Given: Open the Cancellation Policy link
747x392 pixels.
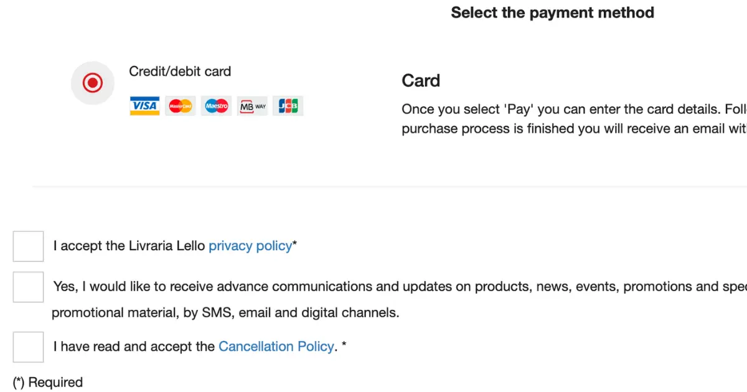Looking at the screenshot, I should (276, 347).
